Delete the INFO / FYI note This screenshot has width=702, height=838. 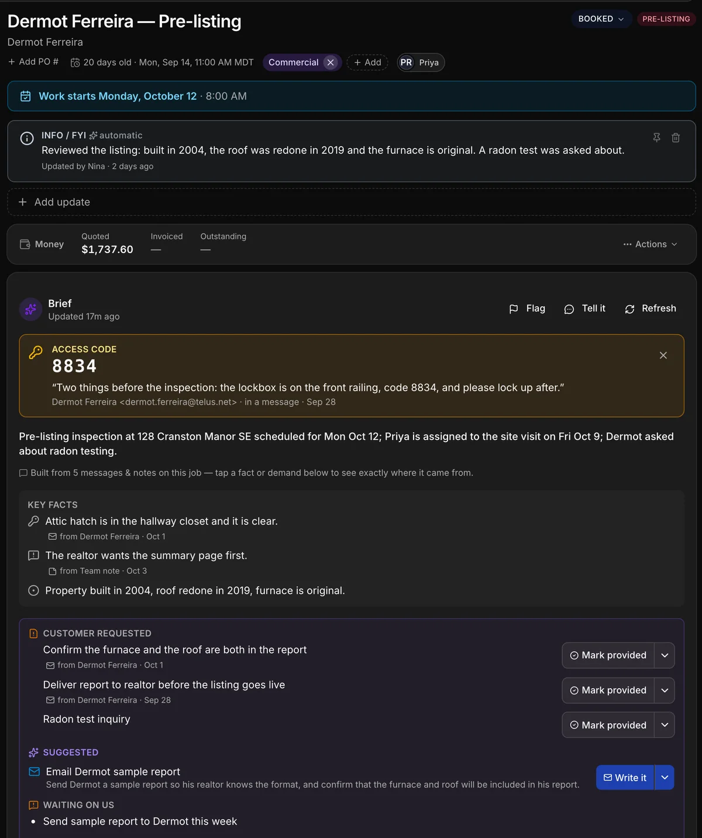click(676, 138)
